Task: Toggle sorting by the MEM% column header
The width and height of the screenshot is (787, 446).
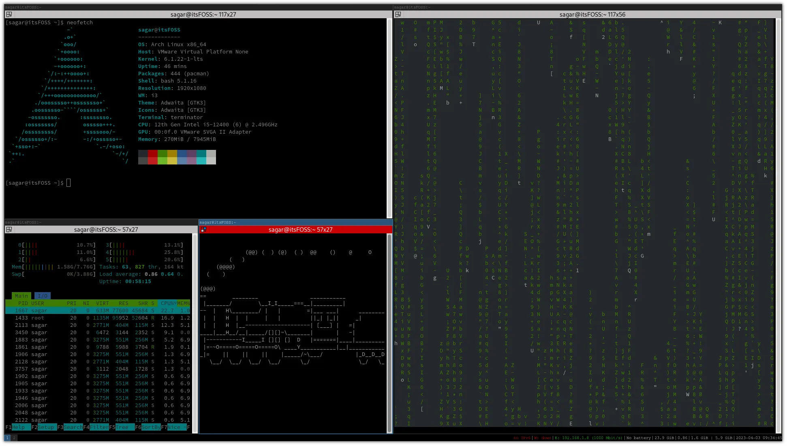Action: click(x=183, y=303)
